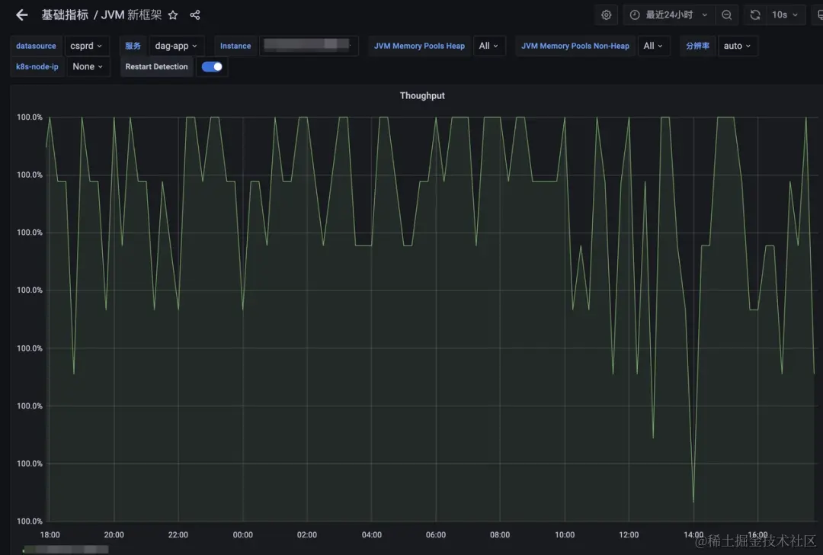Click the JVM 新框架 dashboard title
Image resolution: width=823 pixels, height=555 pixels.
[x=131, y=14]
